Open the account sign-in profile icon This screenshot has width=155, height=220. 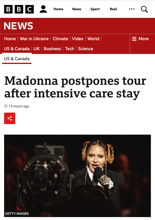pyautogui.click(x=43, y=9)
